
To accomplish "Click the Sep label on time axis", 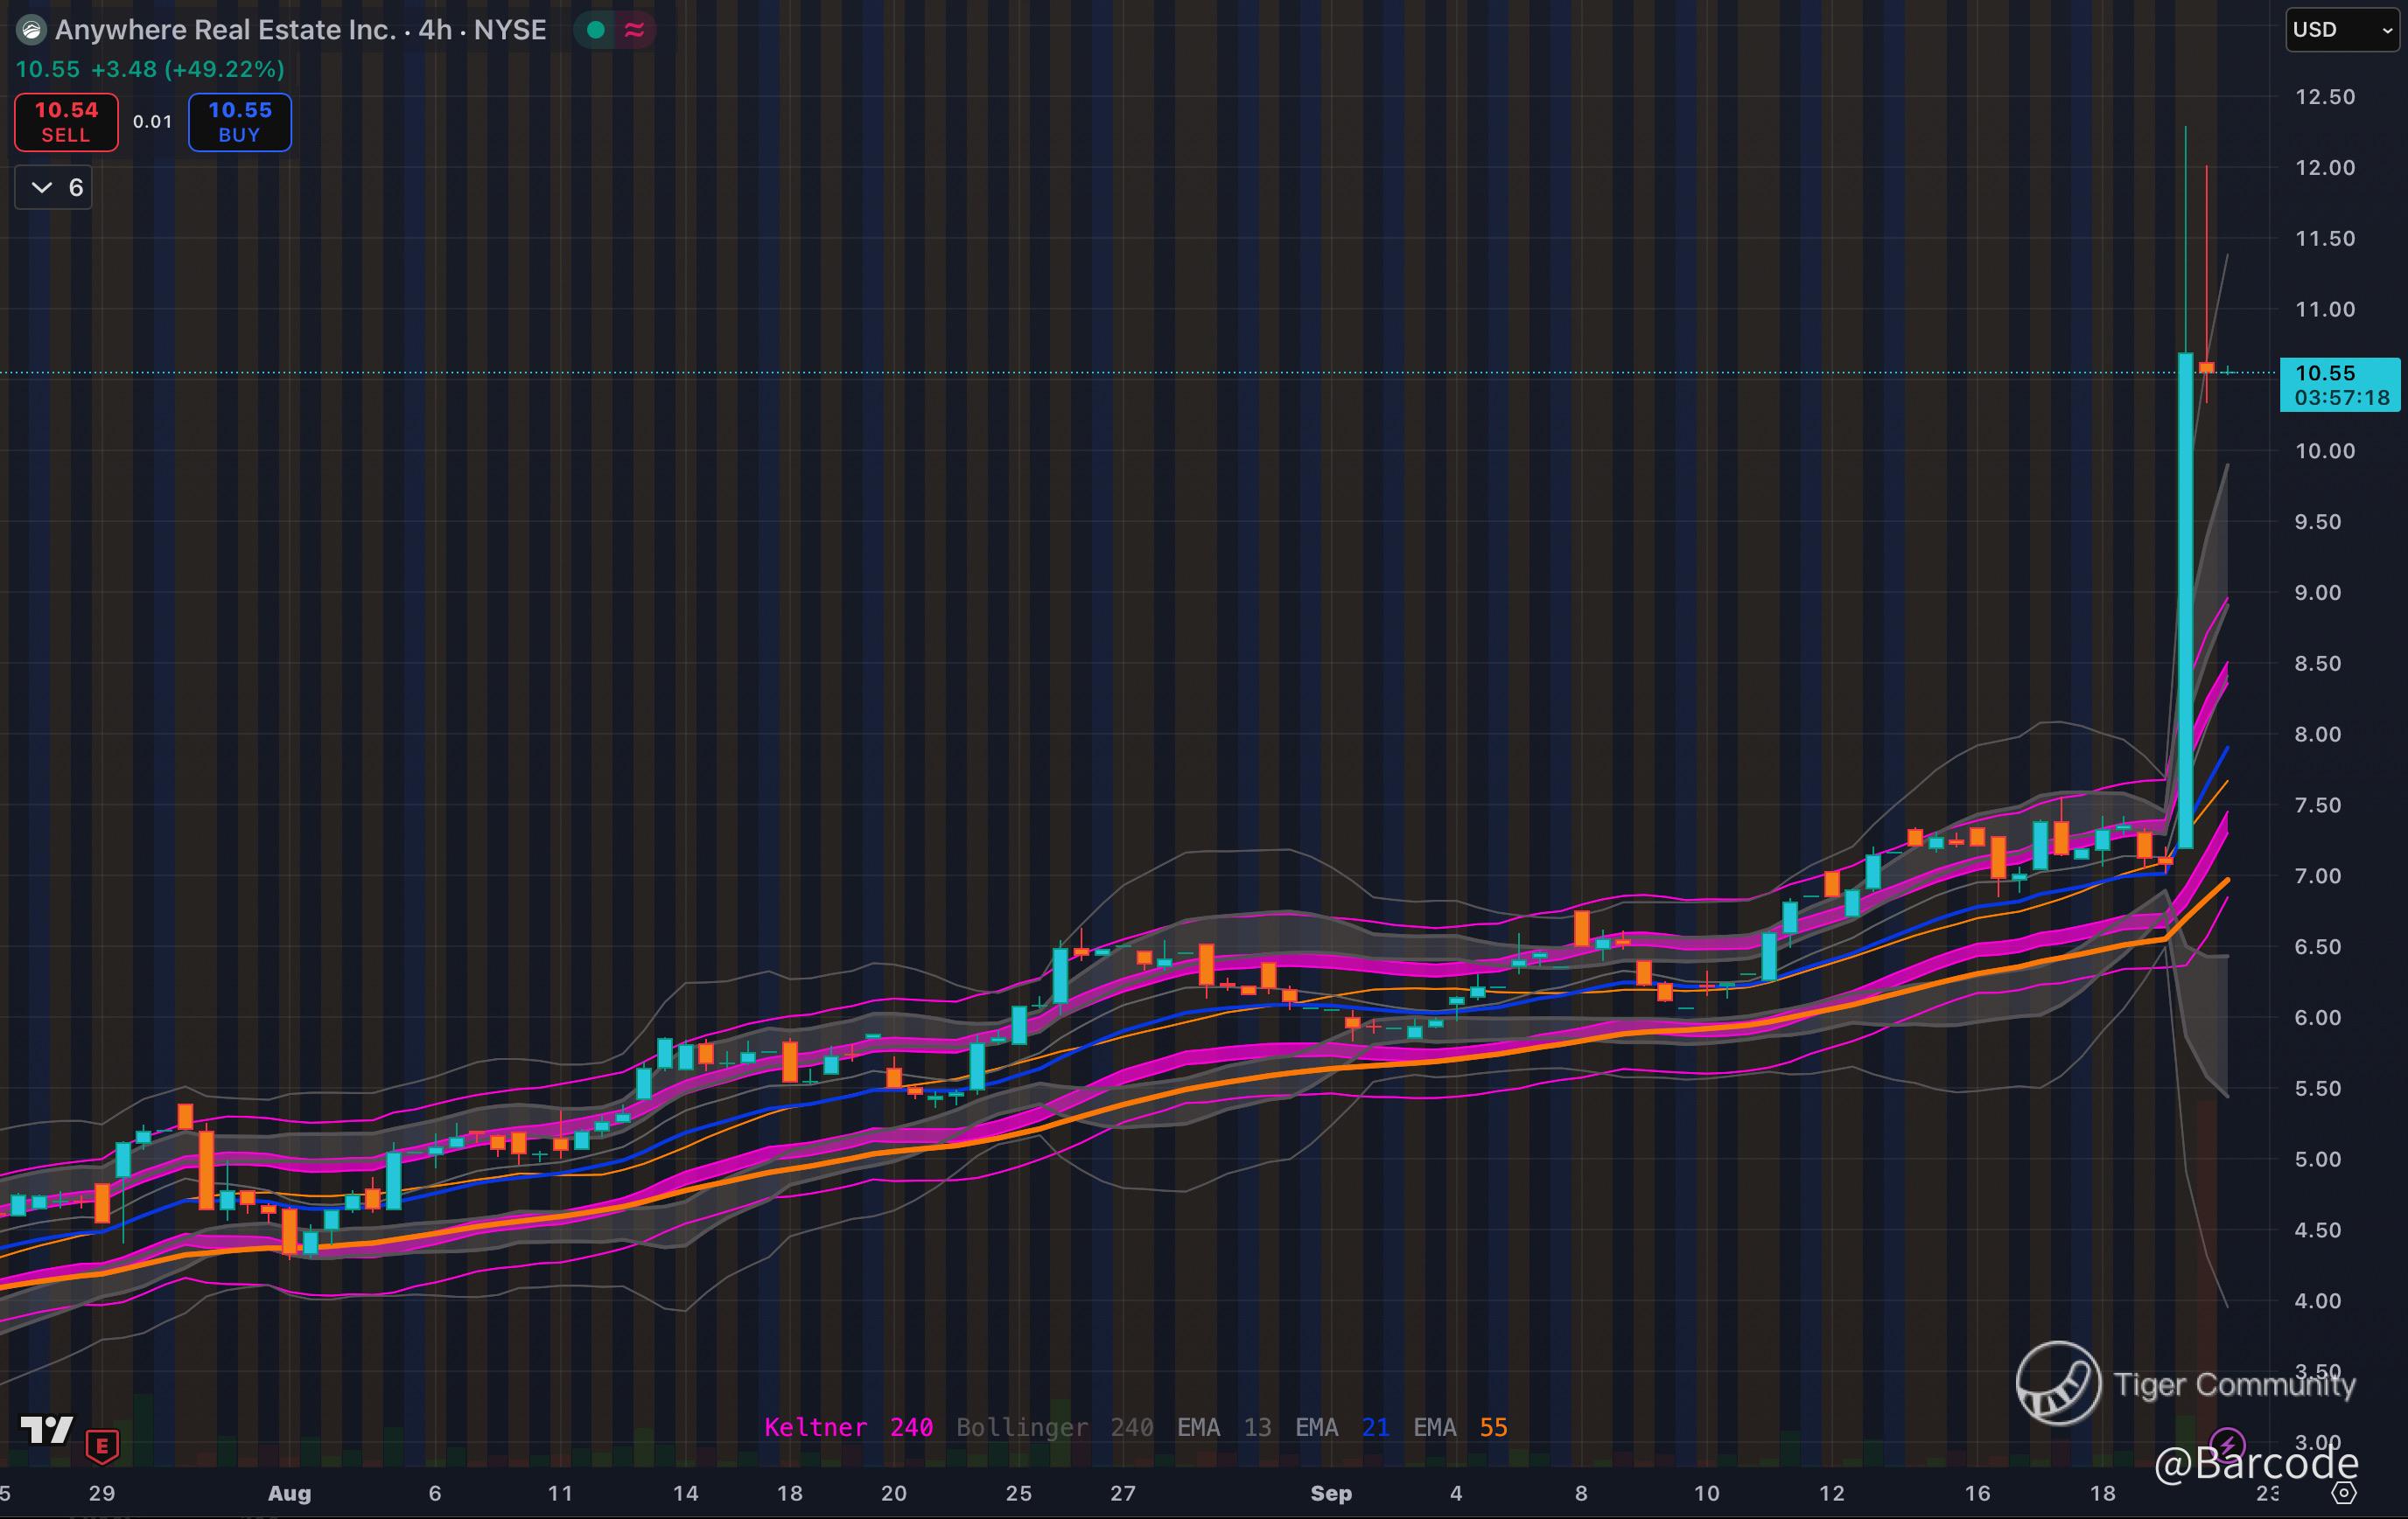I will (x=1331, y=1493).
